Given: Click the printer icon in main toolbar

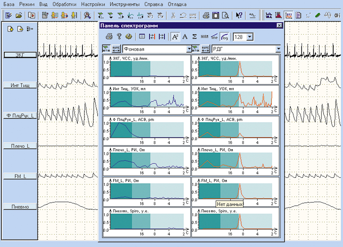Looking at the screenshot, I should tap(206, 15).
